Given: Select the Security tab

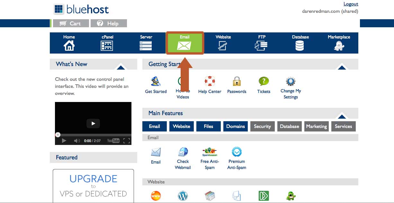Looking at the screenshot, I should 263,126.
